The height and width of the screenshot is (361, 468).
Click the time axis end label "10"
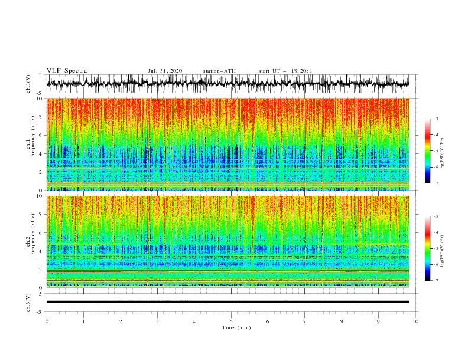coord(415,321)
